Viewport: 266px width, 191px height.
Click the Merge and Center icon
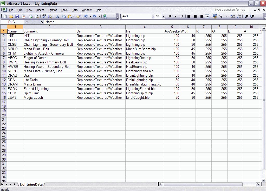[x=207, y=16]
